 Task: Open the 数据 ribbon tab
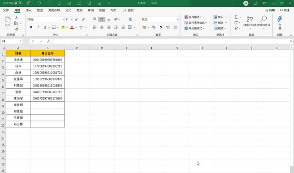point(80,10)
